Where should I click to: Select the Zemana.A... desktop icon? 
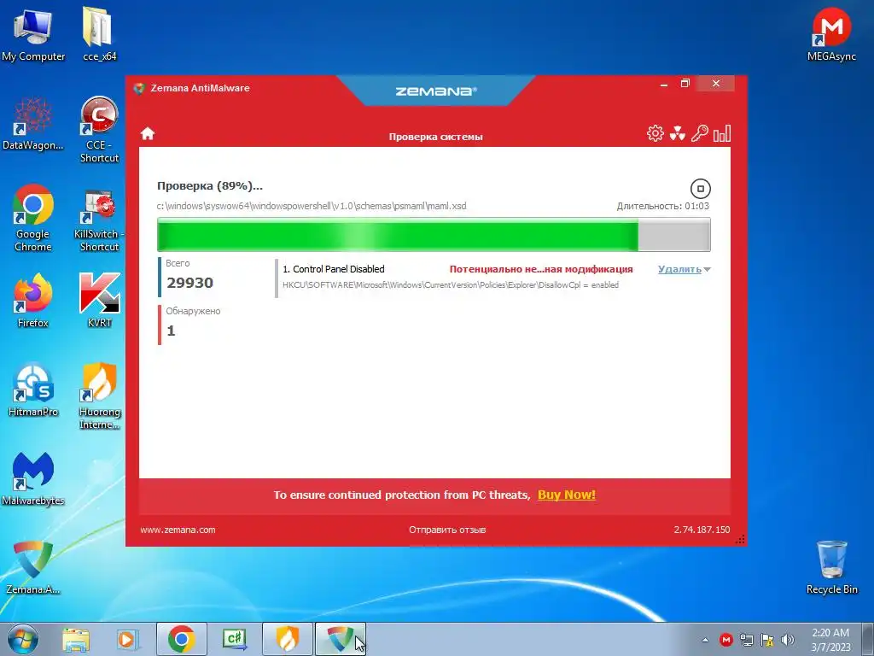click(x=33, y=567)
